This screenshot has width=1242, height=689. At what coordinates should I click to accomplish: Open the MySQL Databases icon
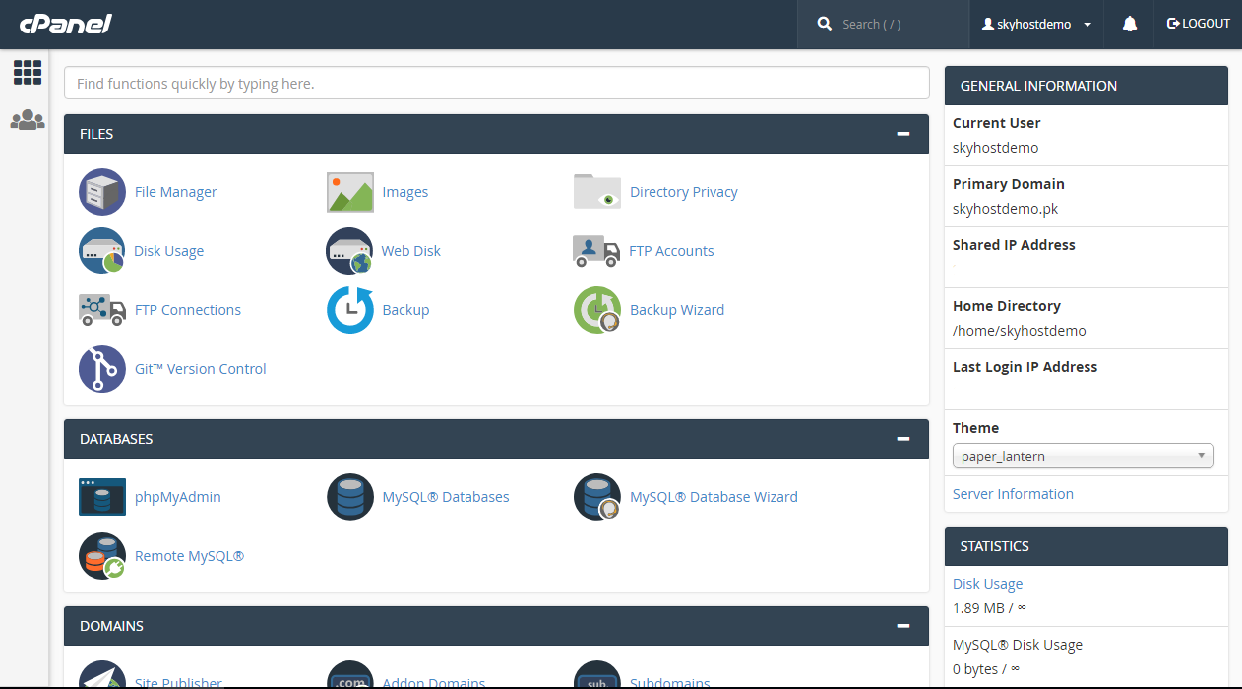coord(350,497)
